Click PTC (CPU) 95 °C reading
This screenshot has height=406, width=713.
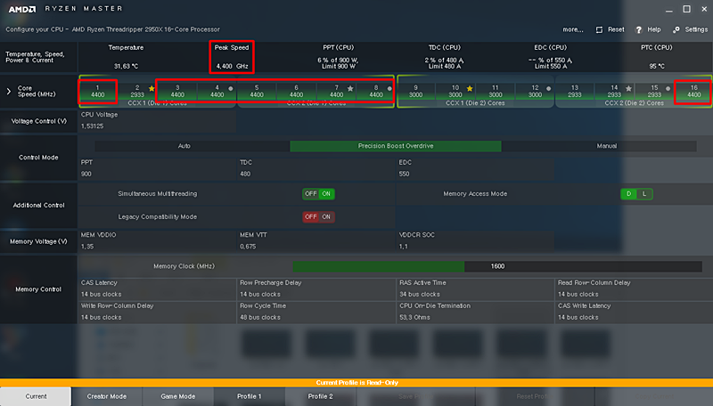point(657,66)
